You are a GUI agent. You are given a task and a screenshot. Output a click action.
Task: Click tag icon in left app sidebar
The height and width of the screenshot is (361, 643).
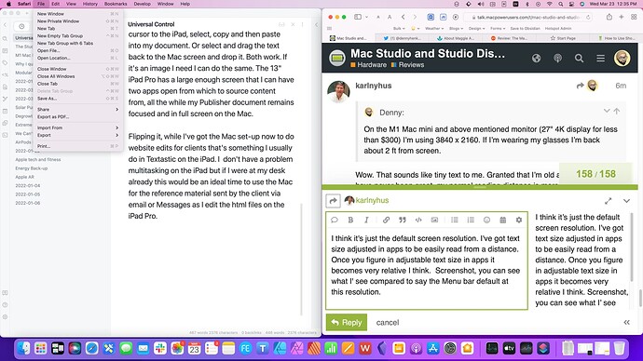[5, 62]
